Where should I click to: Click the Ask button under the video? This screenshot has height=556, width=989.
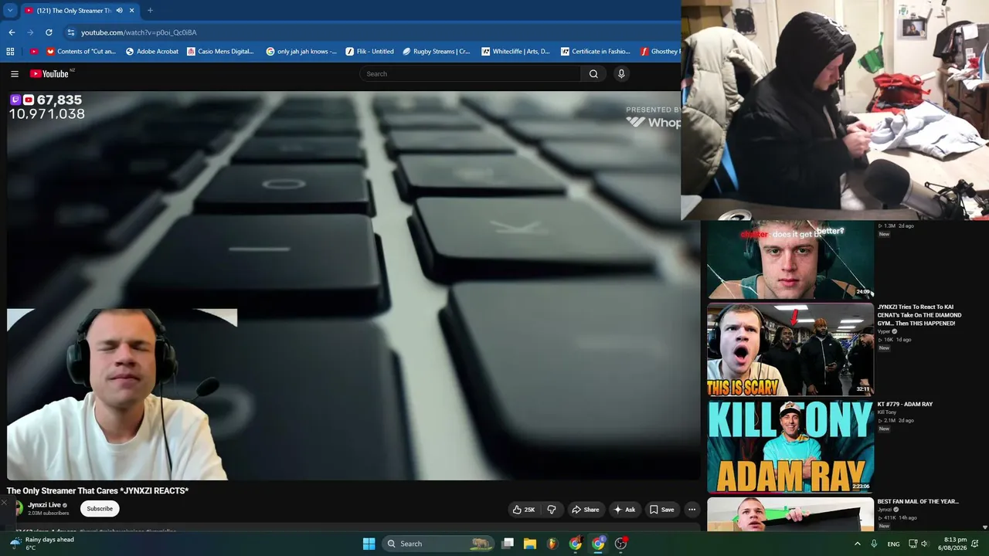tap(624, 510)
